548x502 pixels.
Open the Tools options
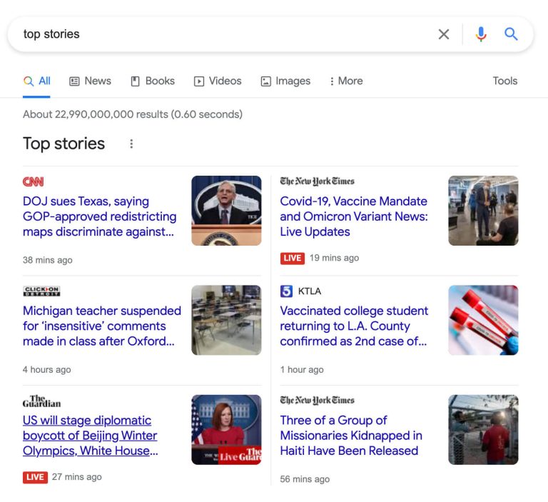click(x=504, y=81)
